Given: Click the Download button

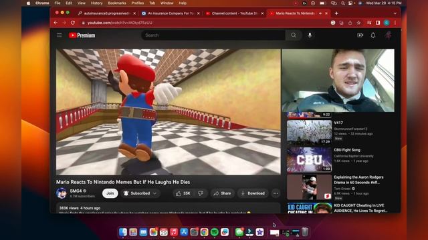Looking at the screenshot, I should (x=253, y=193).
